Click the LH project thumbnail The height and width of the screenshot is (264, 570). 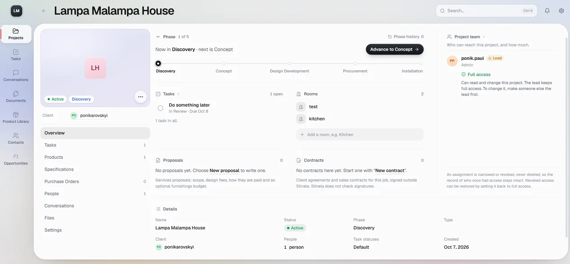(x=95, y=68)
